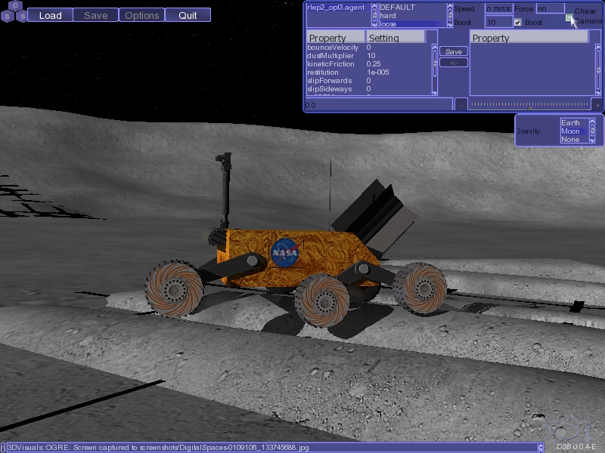
Task: Click the property value edit field showing 0.0
Action: [x=378, y=105]
